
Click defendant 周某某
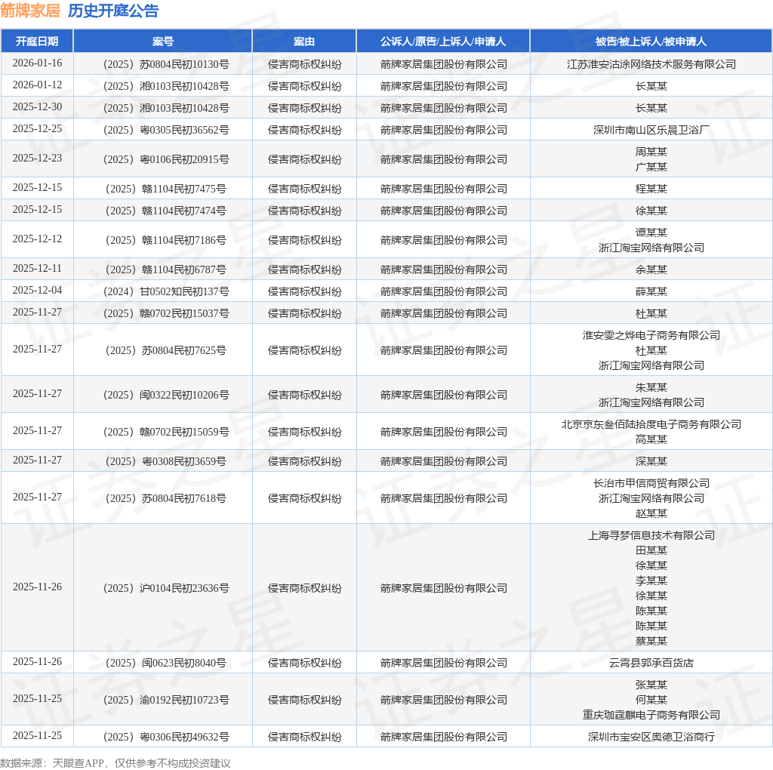click(651, 152)
